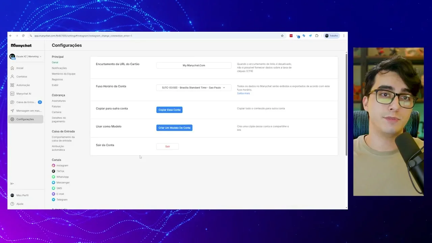
Task: Open the Fuso Horário timezone dropdown
Action: [194, 87]
